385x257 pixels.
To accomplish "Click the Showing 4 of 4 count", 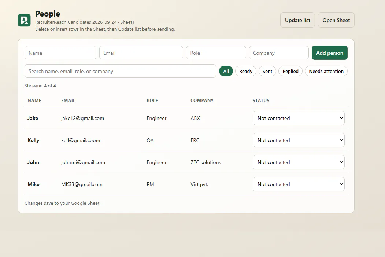I will [x=40, y=86].
